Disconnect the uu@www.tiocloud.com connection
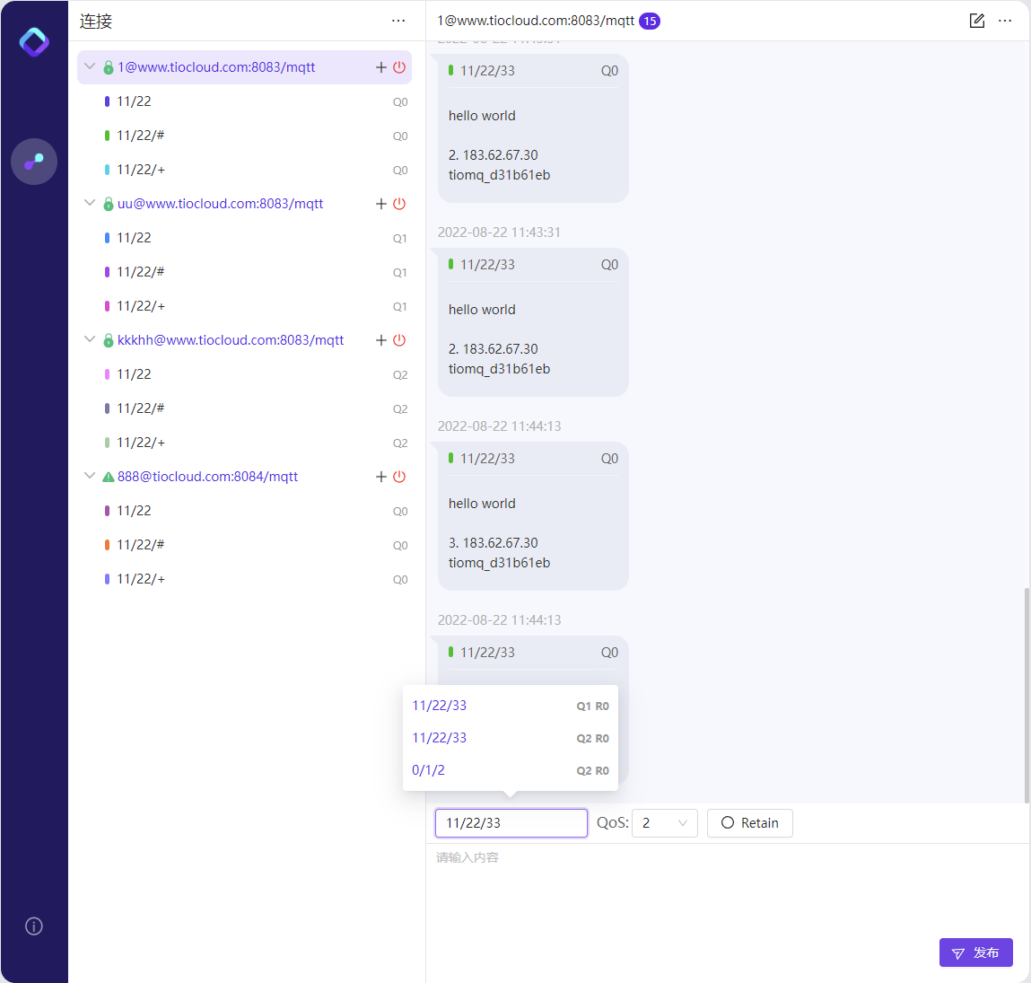Image resolution: width=1031 pixels, height=983 pixels. pos(399,203)
